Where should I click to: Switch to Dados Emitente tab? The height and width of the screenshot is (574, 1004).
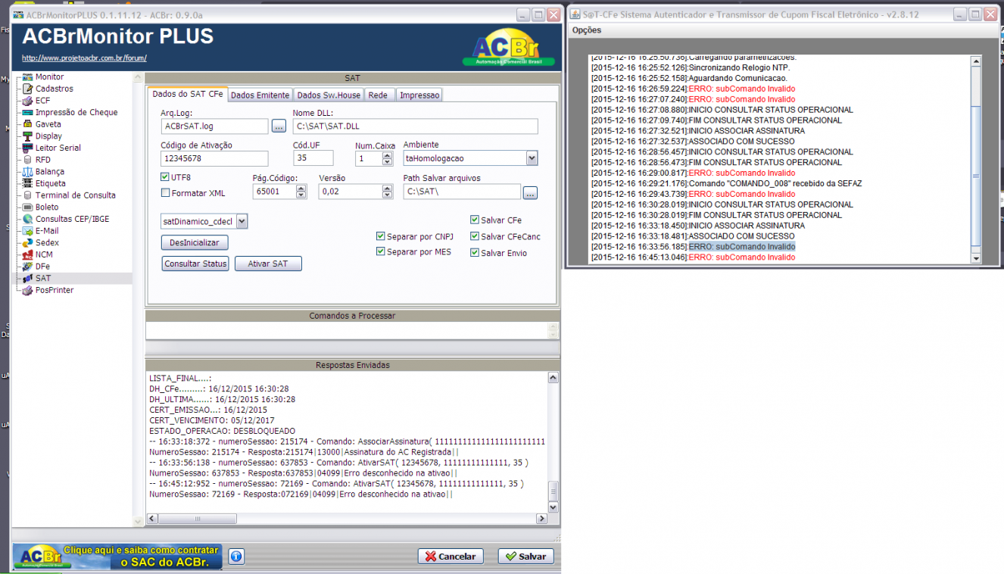coord(260,95)
